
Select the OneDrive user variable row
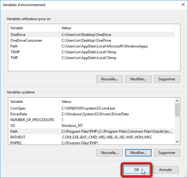tap(92, 35)
